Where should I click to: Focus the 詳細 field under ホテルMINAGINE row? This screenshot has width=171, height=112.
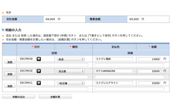(x=129, y=77)
